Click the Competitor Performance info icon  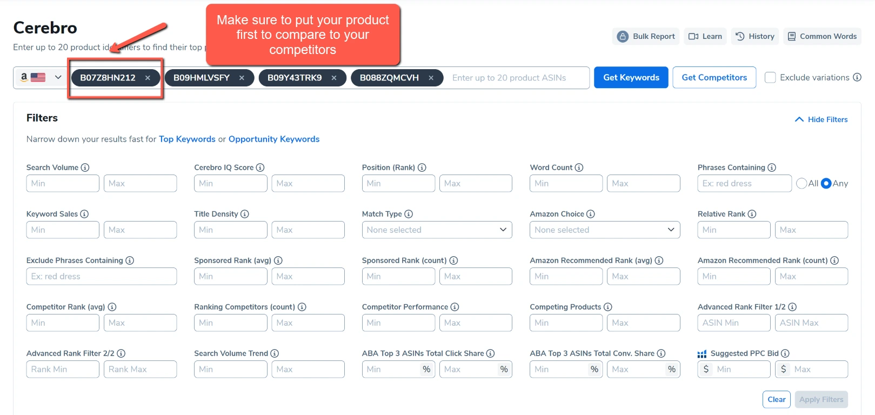click(x=455, y=307)
